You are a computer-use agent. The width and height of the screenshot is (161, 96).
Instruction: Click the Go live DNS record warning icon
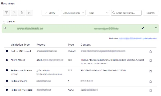[7, 51]
